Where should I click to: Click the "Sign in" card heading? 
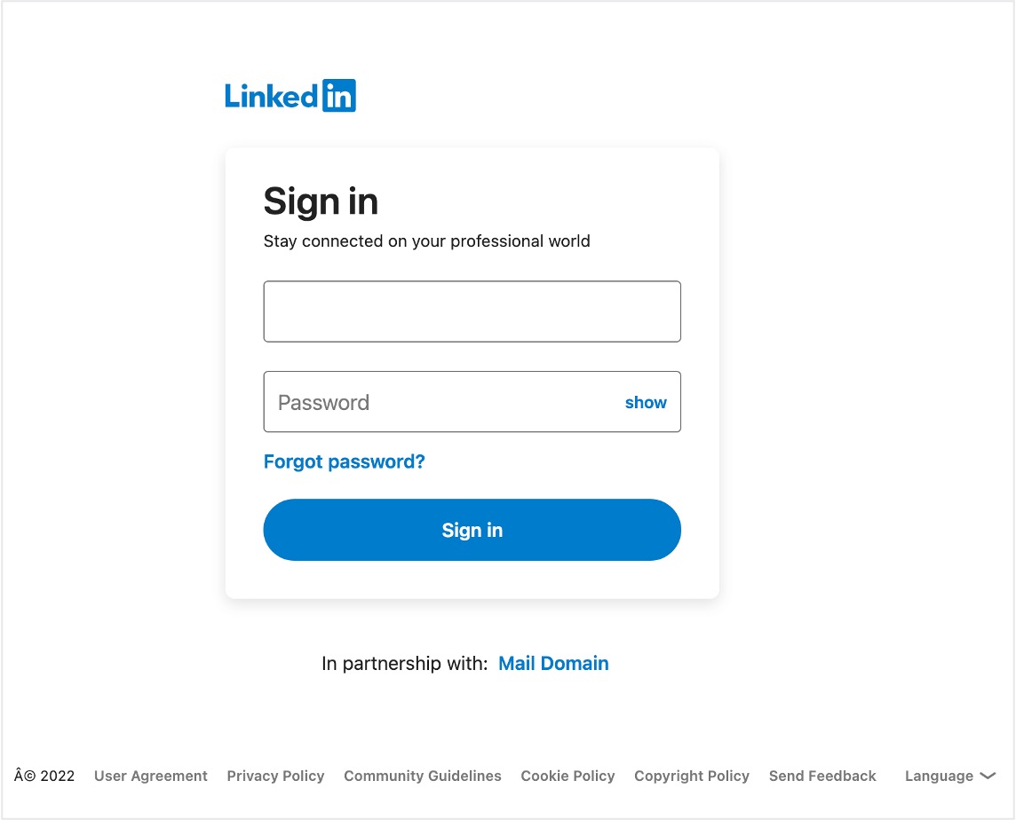pos(321,201)
